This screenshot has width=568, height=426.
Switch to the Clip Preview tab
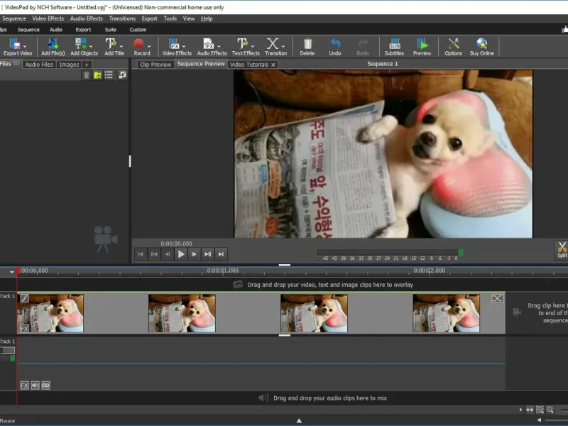click(x=155, y=65)
